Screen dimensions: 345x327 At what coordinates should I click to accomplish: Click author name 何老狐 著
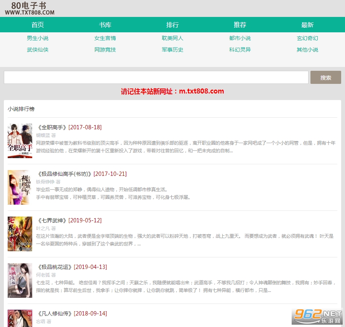[46, 275]
